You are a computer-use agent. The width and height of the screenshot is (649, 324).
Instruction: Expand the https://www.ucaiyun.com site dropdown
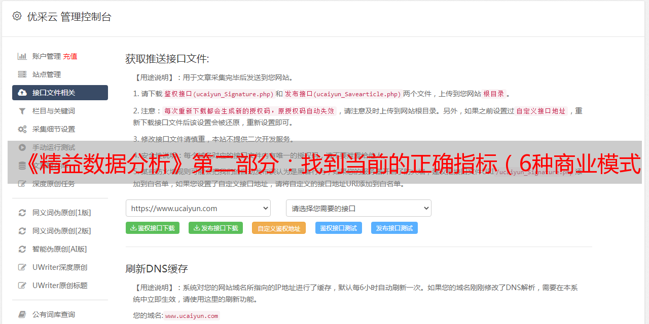198,208
